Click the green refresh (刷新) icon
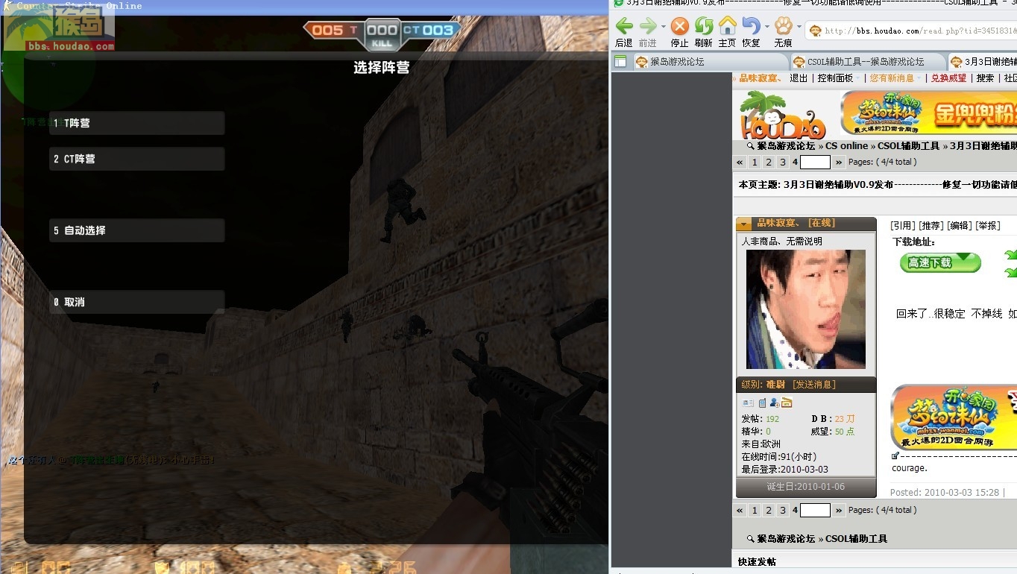Viewport: 1017px width, 574px height. [704, 27]
